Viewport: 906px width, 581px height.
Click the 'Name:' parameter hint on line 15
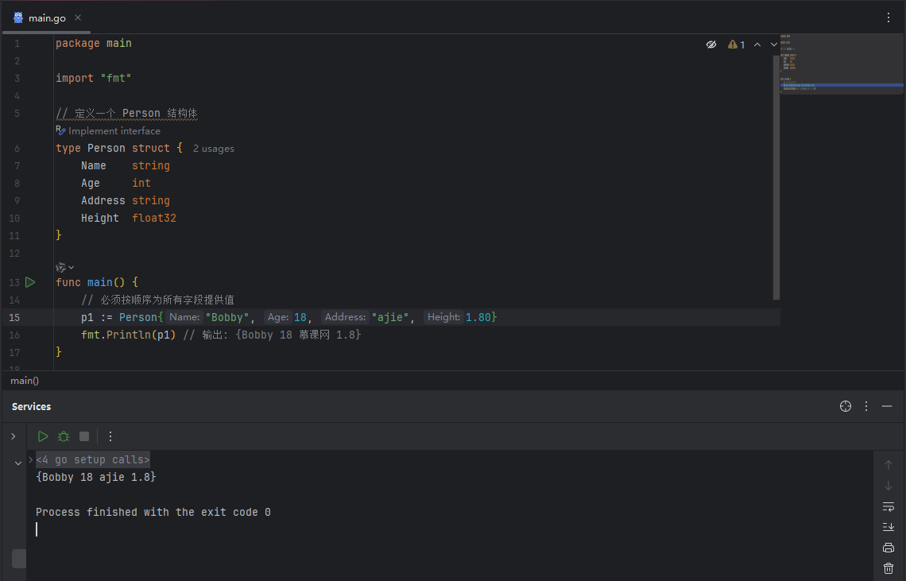point(184,317)
